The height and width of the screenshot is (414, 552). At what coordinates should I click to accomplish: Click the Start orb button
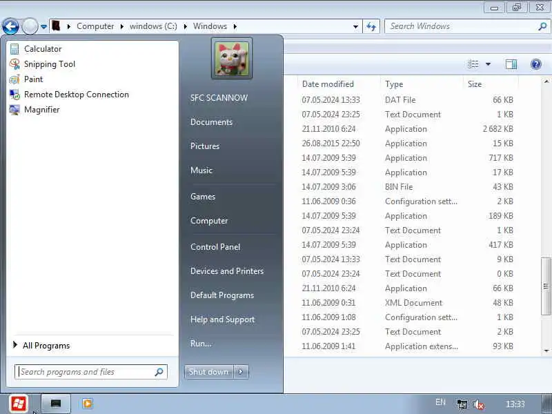point(18,404)
